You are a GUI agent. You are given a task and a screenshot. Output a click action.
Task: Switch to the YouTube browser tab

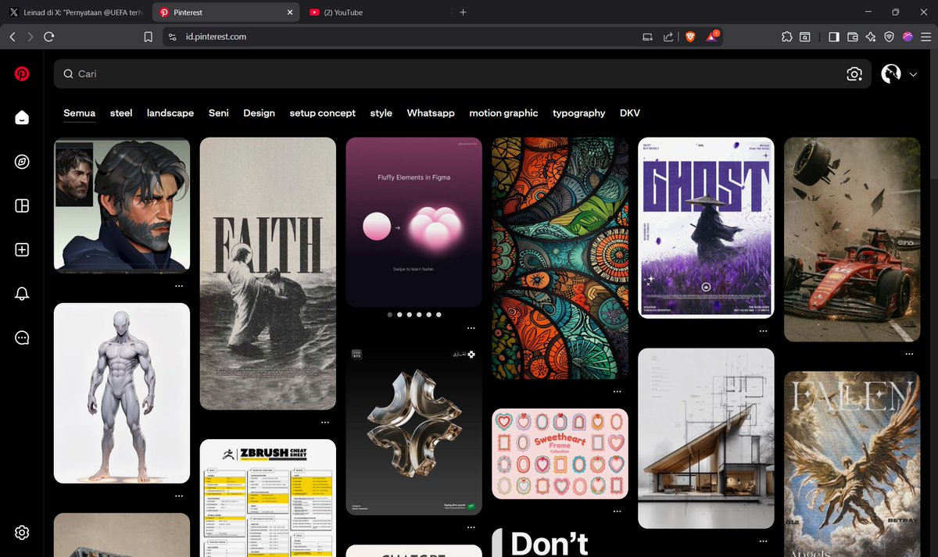(x=375, y=12)
